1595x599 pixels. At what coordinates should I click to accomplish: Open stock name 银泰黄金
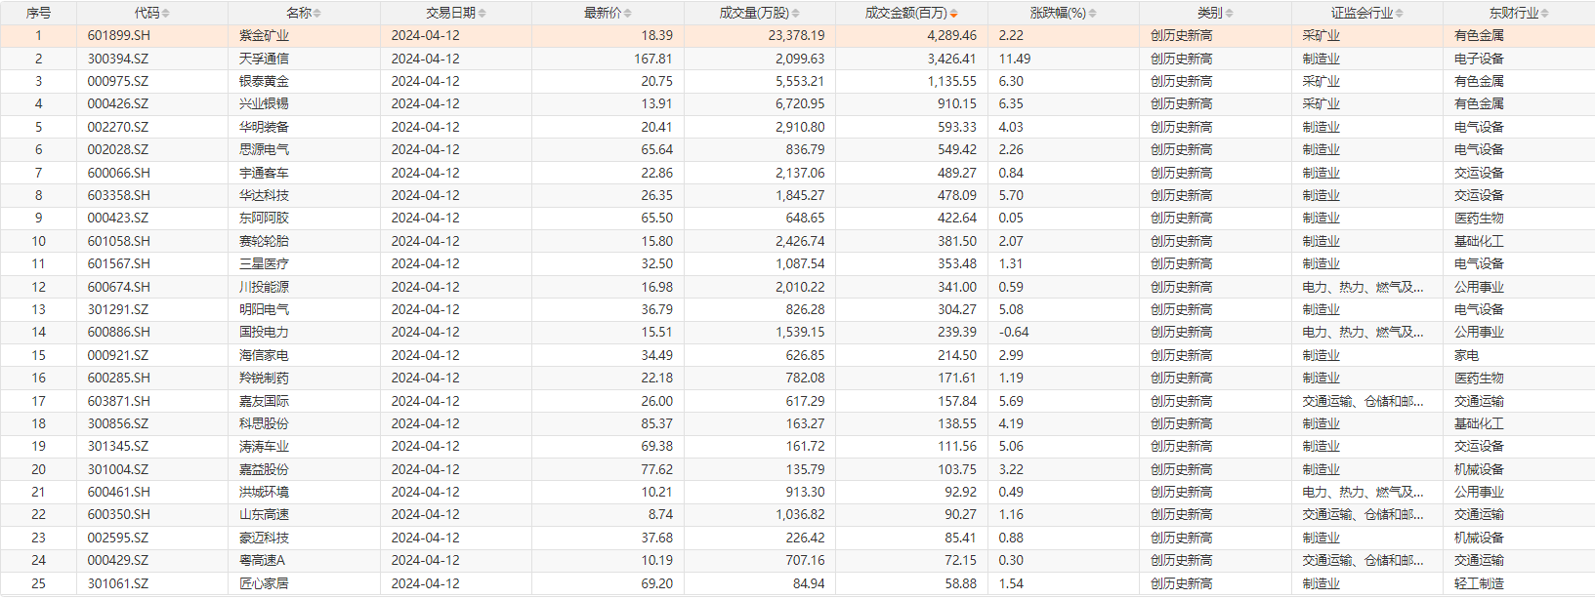(264, 81)
